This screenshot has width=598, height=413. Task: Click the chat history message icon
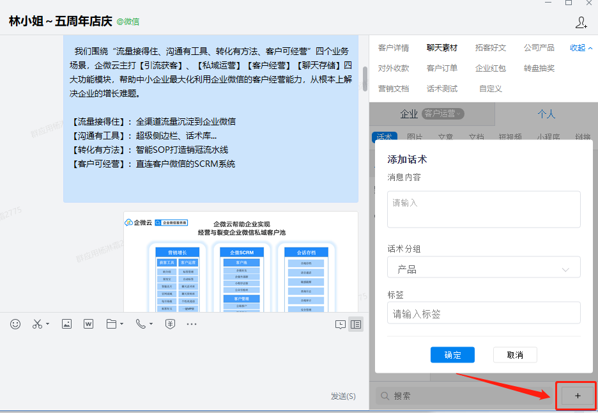(x=341, y=324)
